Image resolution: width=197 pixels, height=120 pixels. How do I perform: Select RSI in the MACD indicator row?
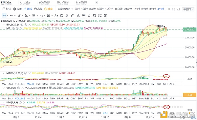click(86, 84)
